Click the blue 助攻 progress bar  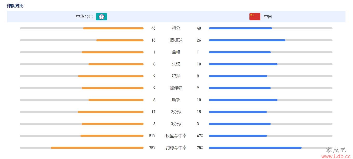[243, 100]
